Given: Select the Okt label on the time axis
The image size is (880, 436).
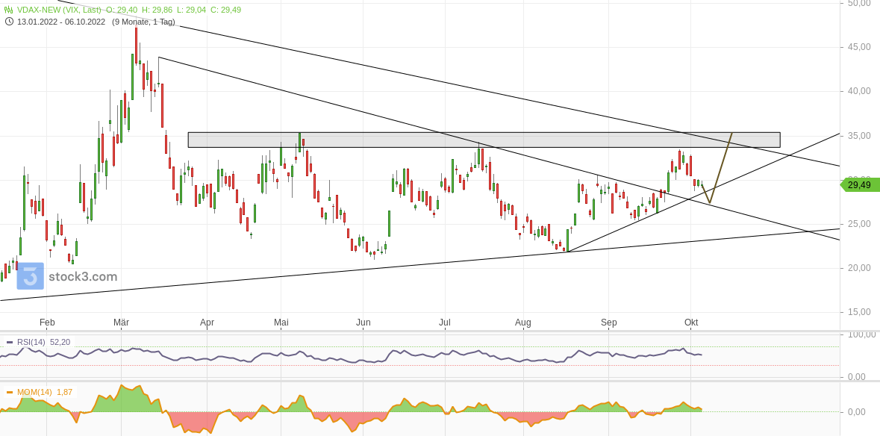Looking at the screenshot, I should [x=690, y=323].
